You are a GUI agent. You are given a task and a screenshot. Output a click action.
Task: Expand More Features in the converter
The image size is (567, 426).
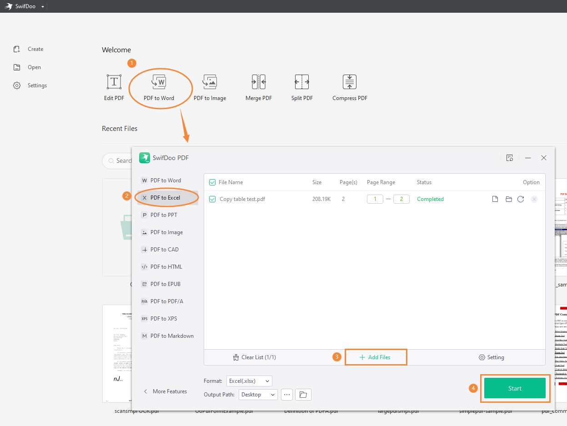click(x=165, y=391)
